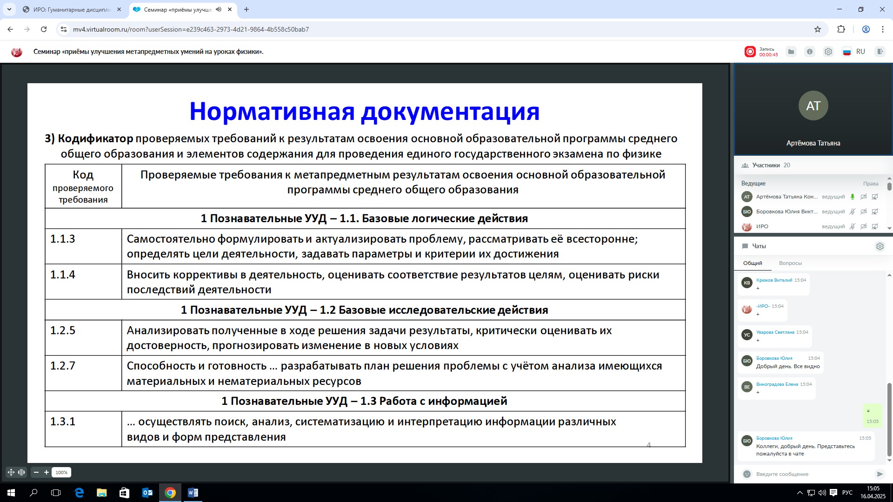Click the virtualroom logo in header
This screenshot has width=893, height=502.
17,52
